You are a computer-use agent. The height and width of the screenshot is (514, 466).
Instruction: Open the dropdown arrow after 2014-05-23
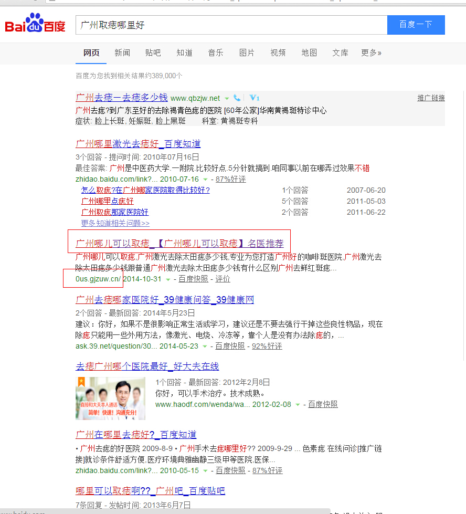coord(205,347)
